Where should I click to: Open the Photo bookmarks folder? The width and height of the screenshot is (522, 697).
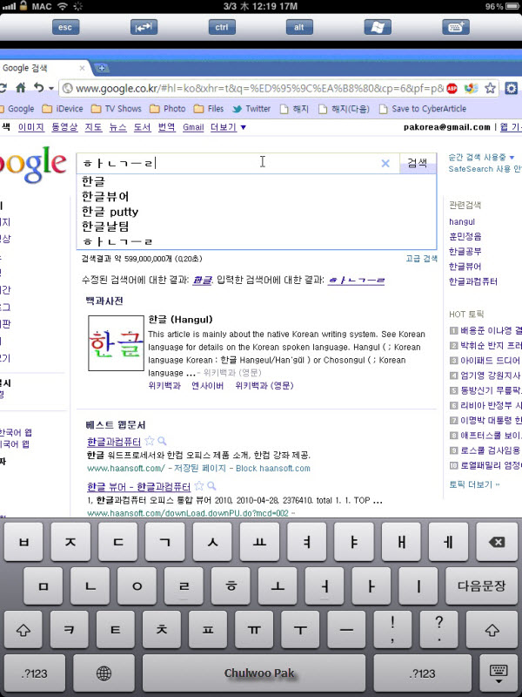point(167,109)
